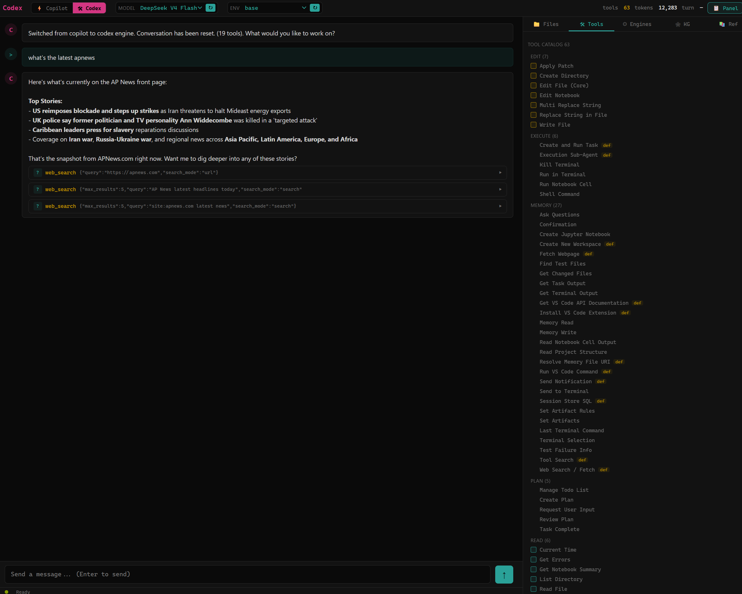Click the send arrow button

point(504,574)
